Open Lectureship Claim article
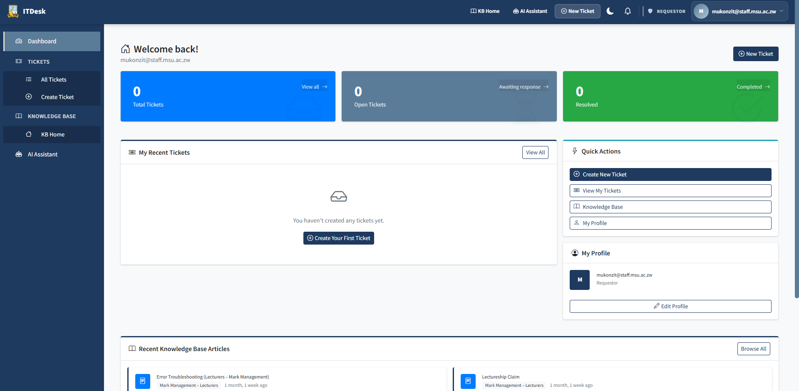799x391 pixels. [501, 377]
